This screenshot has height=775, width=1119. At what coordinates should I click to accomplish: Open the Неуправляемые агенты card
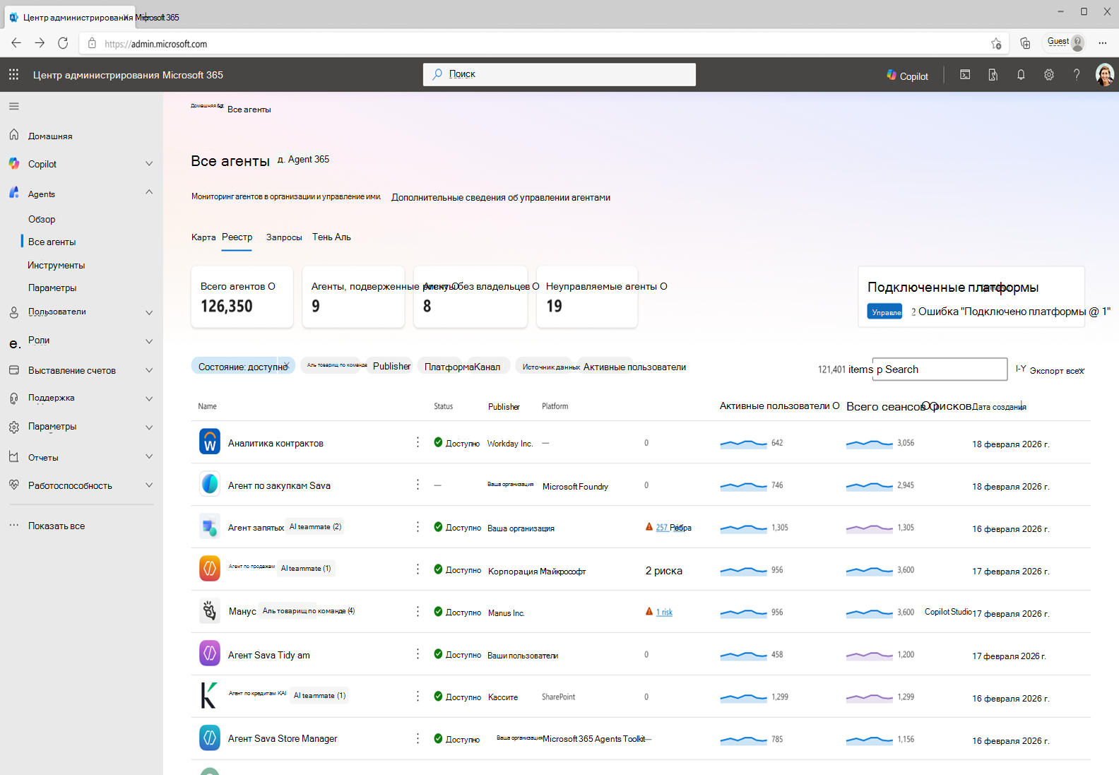tap(587, 297)
